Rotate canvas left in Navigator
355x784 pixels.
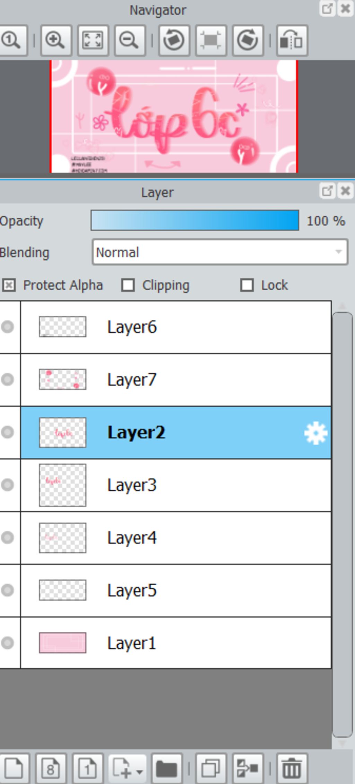174,40
